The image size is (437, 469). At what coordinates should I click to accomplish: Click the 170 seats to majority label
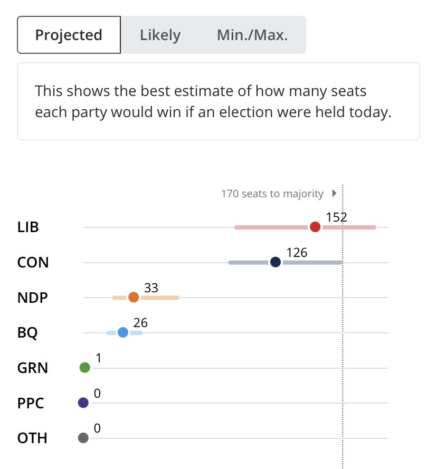(x=272, y=194)
